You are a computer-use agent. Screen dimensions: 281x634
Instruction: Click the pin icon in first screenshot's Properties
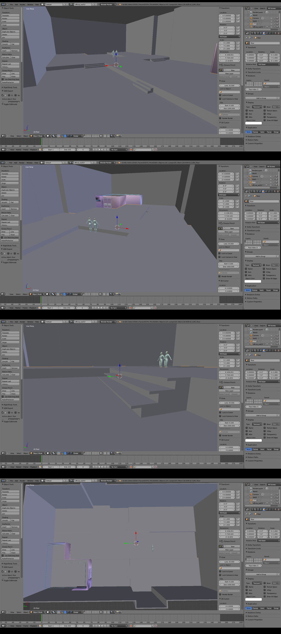click(x=247, y=38)
